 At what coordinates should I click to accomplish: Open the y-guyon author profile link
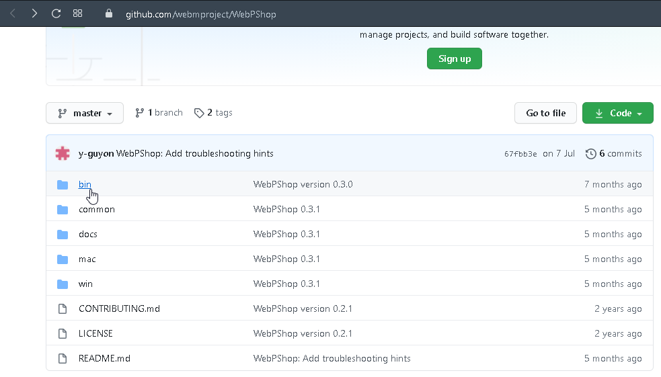96,153
